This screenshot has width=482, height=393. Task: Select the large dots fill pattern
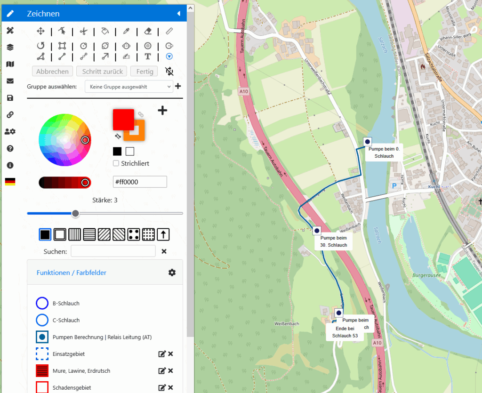click(x=134, y=234)
